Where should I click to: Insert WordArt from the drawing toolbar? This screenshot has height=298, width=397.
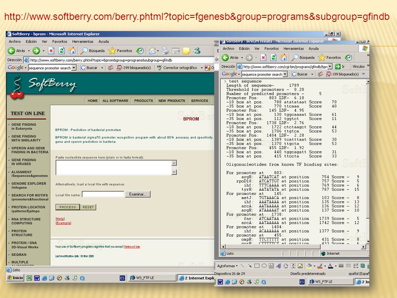coord(278,266)
